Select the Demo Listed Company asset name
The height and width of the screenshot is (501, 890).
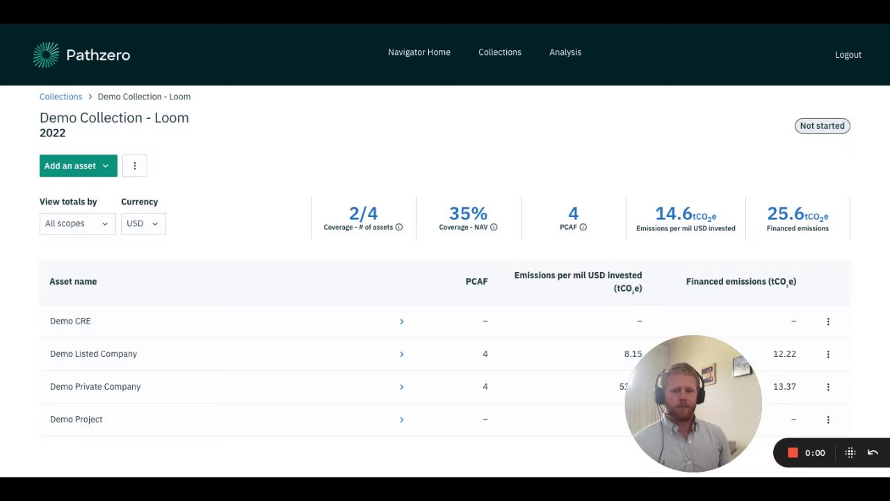pyautogui.click(x=93, y=354)
